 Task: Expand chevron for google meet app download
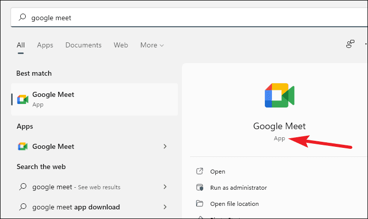(165, 207)
